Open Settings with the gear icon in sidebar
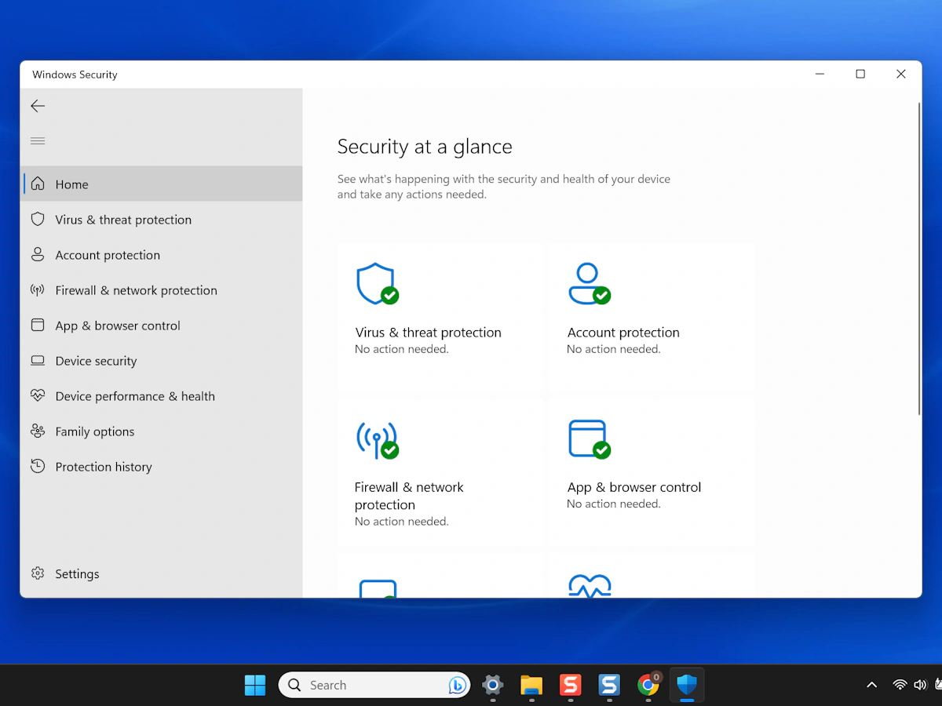Image resolution: width=942 pixels, height=706 pixels. click(x=38, y=573)
